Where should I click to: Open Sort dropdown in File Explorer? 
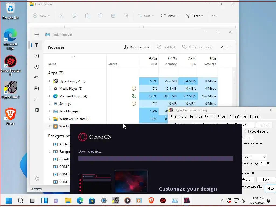[146, 16]
